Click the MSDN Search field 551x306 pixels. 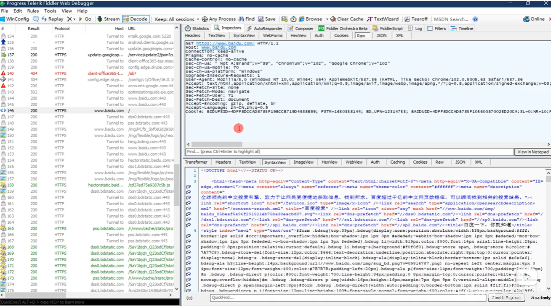click(451, 19)
